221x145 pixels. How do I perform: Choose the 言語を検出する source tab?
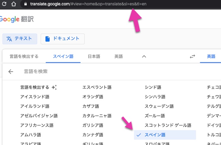[24, 57]
